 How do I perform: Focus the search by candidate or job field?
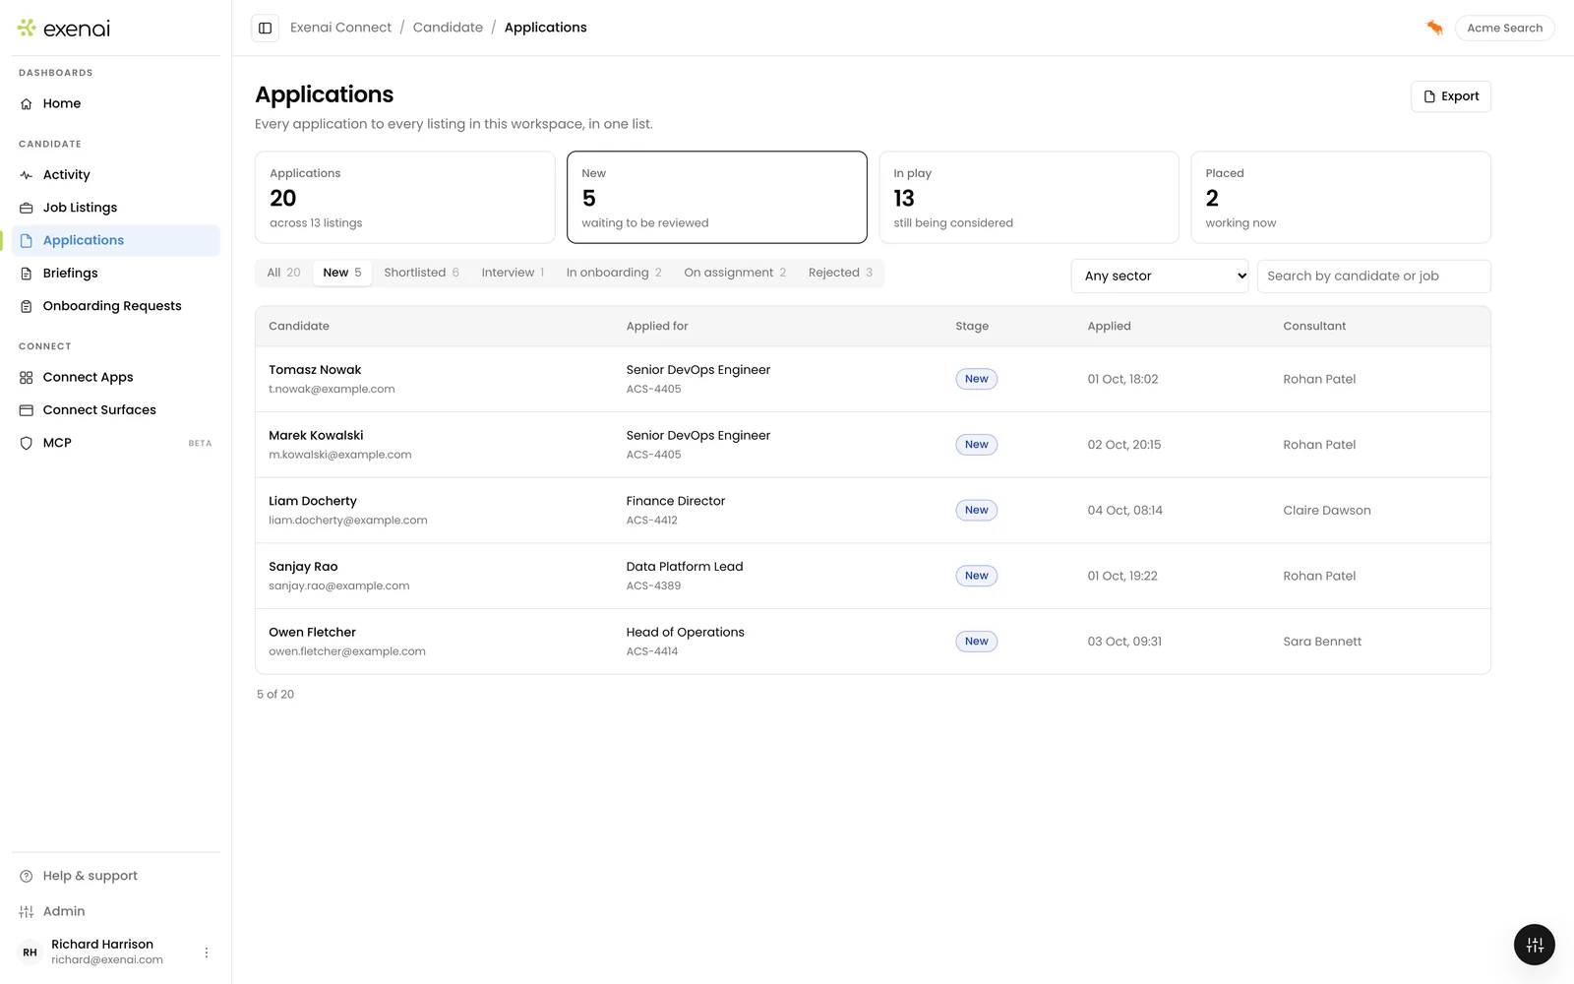pyautogui.click(x=1373, y=277)
